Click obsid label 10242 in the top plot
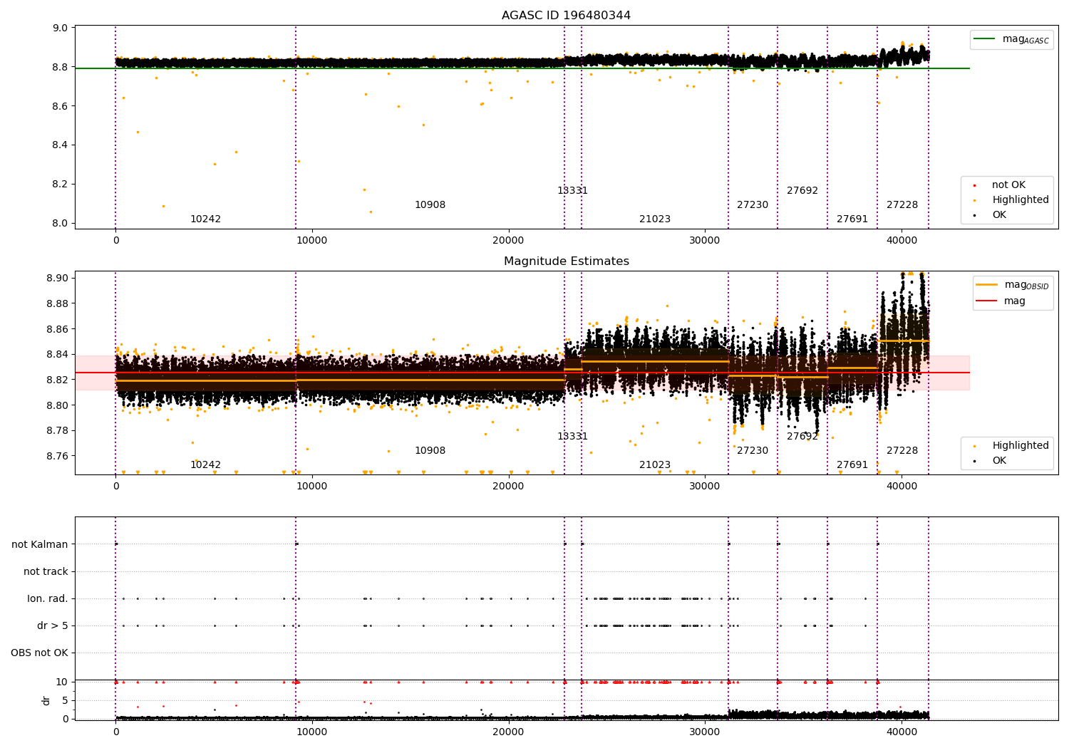The image size is (1069, 748). (205, 219)
